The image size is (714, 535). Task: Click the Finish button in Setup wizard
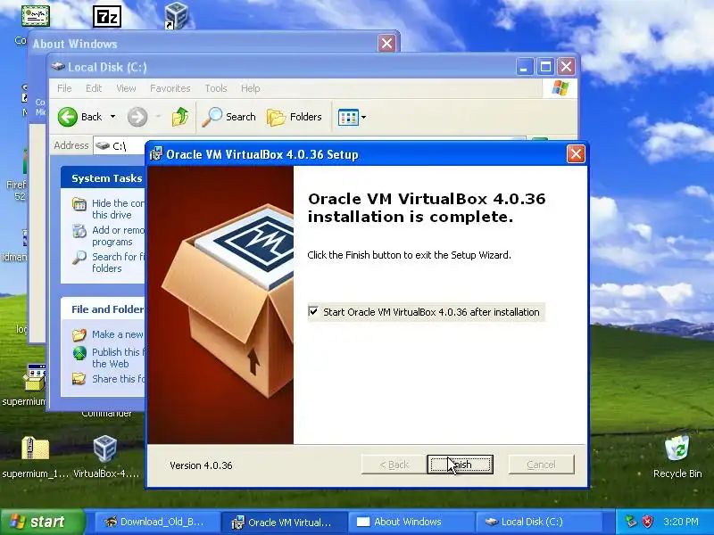point(460,465)
